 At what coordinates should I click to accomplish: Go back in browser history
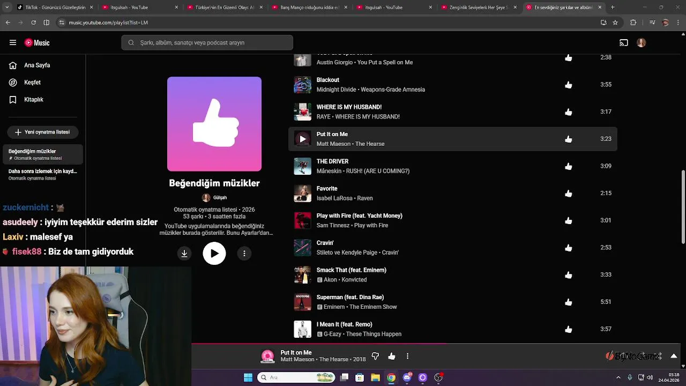pos(8,23)
